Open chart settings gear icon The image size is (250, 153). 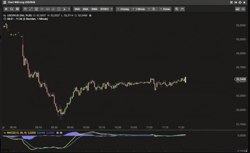6,9
